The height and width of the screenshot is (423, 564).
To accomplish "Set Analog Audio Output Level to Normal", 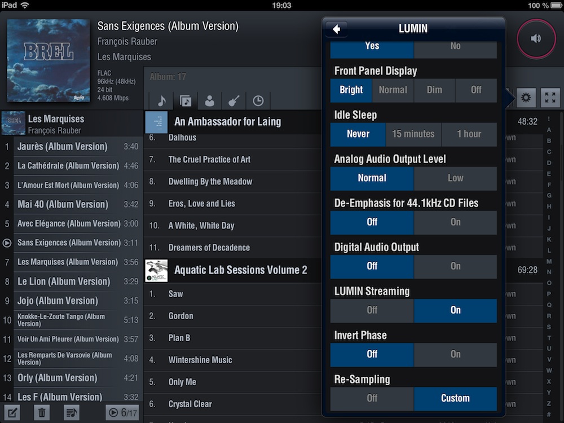I will (x=372, y=178).
